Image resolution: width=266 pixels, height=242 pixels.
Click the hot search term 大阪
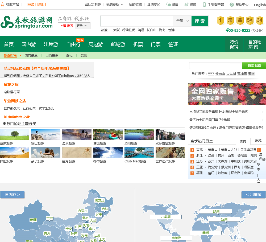click(x=117, y=30)
